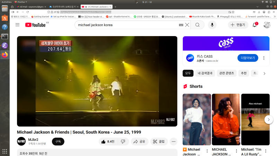Image resolution: width=277 pixels, height=156 pixels.
Task: Open Terminal from Ubuntu dock
Action: point(5,36)
